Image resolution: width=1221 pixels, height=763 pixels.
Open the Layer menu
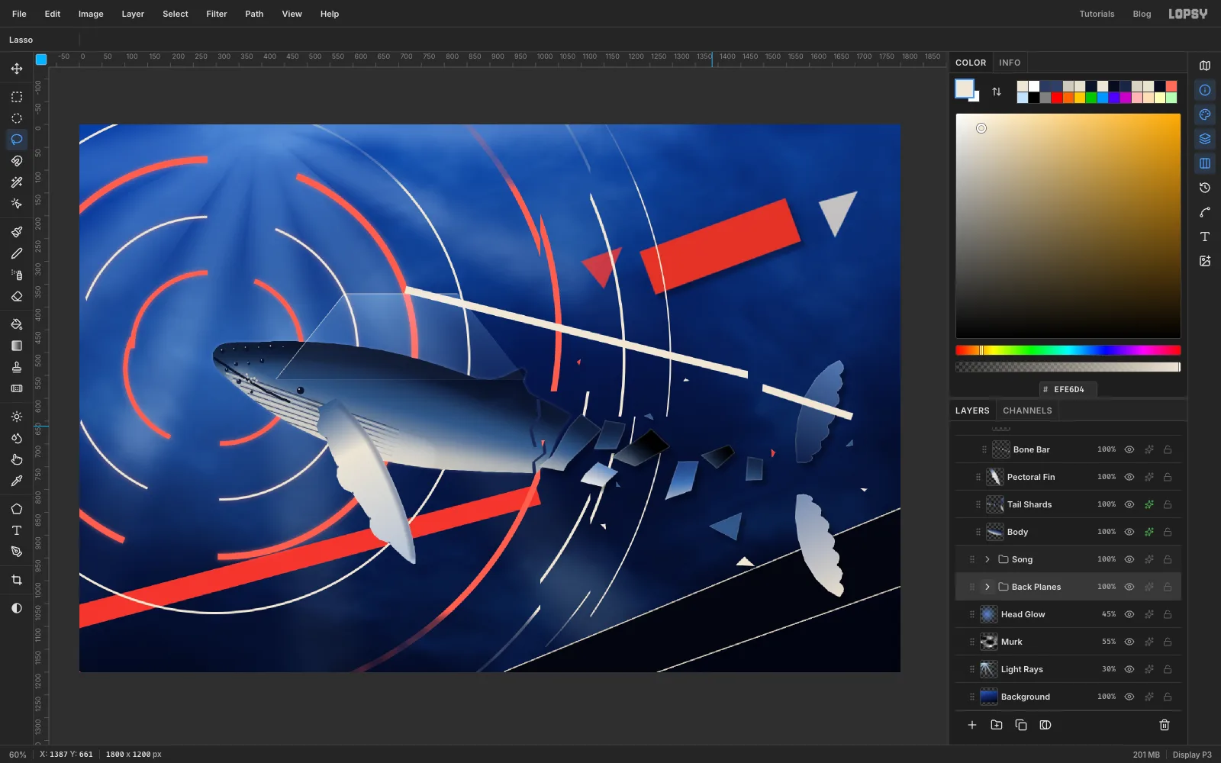pyautogui.click(x=133, y=14)
